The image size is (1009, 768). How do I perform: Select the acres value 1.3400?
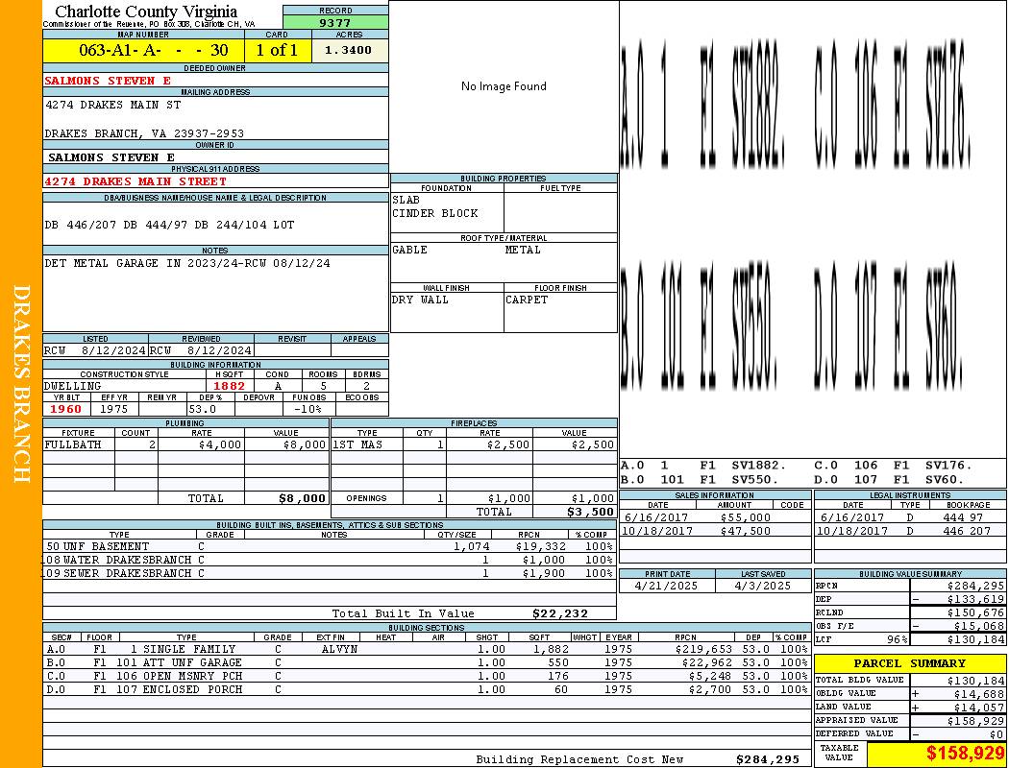tap(350, 50)
